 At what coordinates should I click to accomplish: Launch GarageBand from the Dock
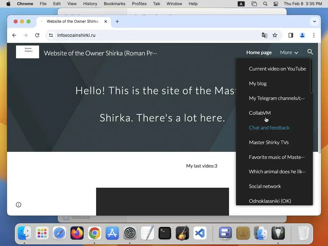coord(182,233)
